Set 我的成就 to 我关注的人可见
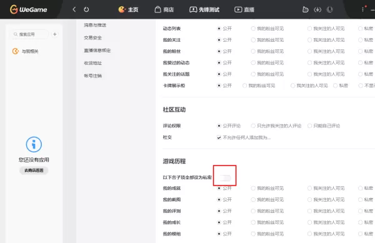 [309, 188]
